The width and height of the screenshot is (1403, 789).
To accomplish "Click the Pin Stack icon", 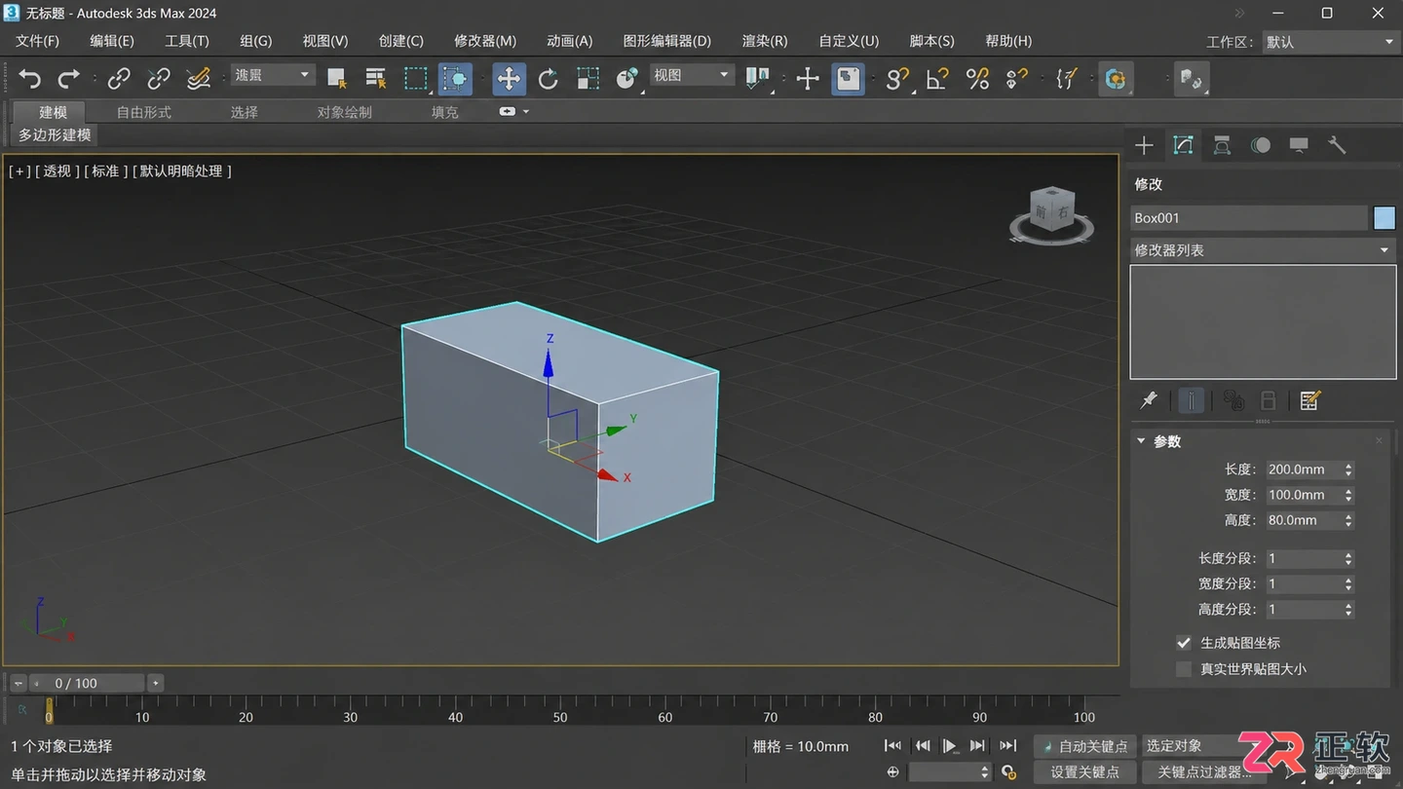I will pyautogui.click(x=1149, y=400).
